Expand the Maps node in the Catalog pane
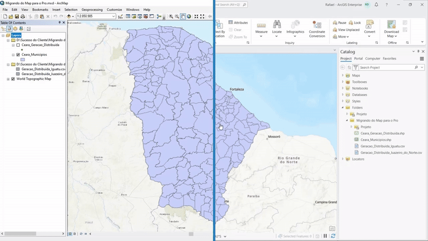The height and width of the screenshot is (241, 428). pos(343,75)
